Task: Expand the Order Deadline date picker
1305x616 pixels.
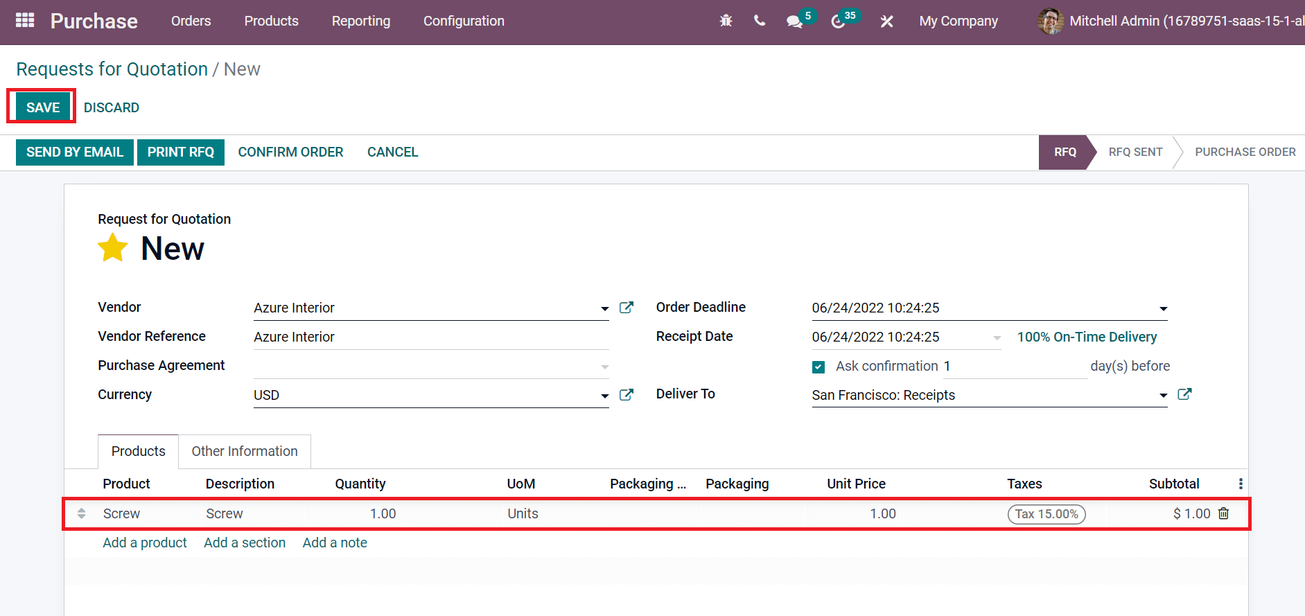Action: (1164, 308)
